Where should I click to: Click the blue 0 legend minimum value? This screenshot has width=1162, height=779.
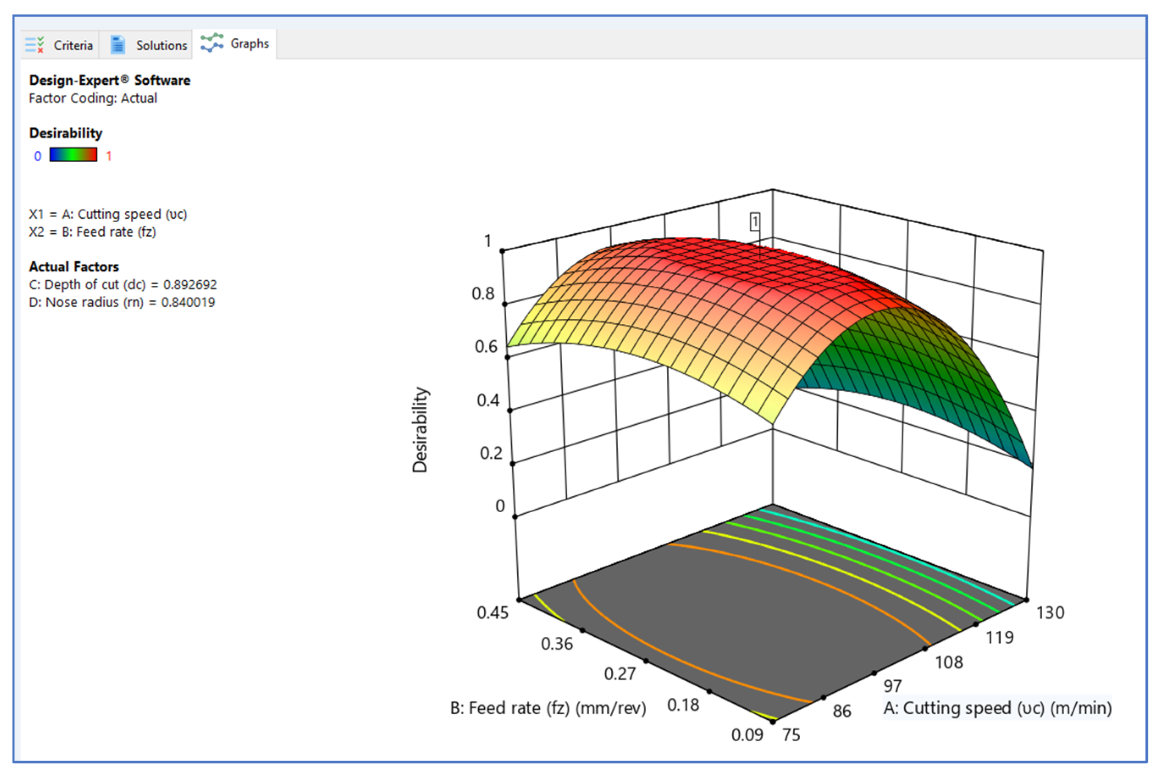pyautogui.click(x=37, y=157)
